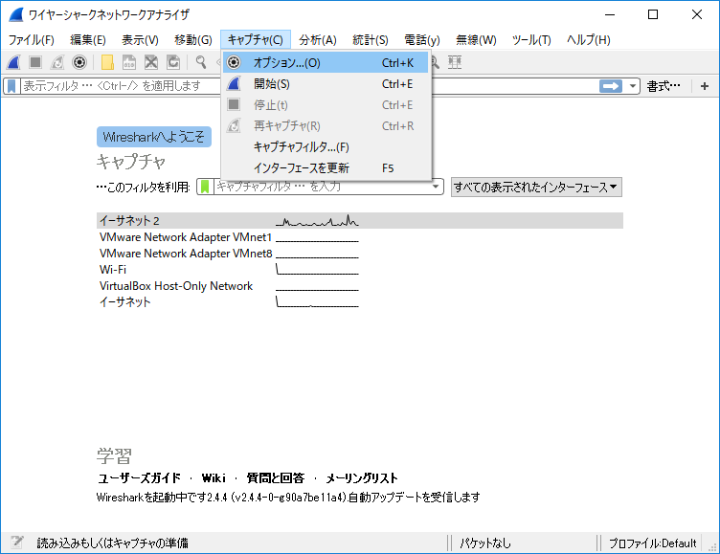This screenshot has height=554, width=720.
Task: Open the Wiki link
Action: tap(214, 477)
